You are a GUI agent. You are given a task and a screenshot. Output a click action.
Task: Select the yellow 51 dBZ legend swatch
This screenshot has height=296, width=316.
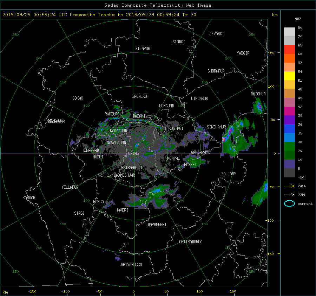tap(289, 76)
